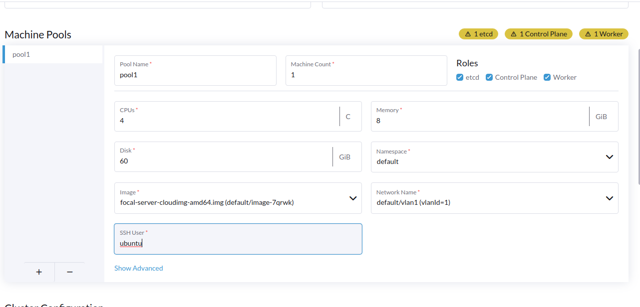Click the Pool Name field
The height and width of the screenshot is (307, 640).
(195, 74)
